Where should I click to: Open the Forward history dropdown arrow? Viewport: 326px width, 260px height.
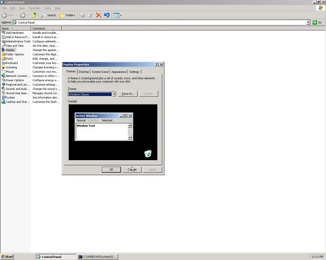coord(28,15)
